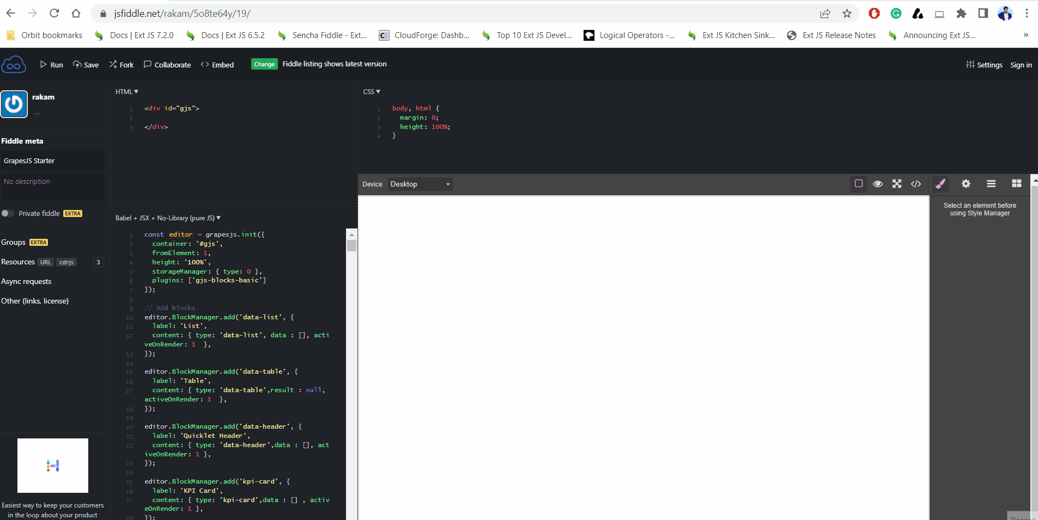This screenshot has width=1038, height=520.
Task: Open the browser side panel icon
Action: pos(983,14)
